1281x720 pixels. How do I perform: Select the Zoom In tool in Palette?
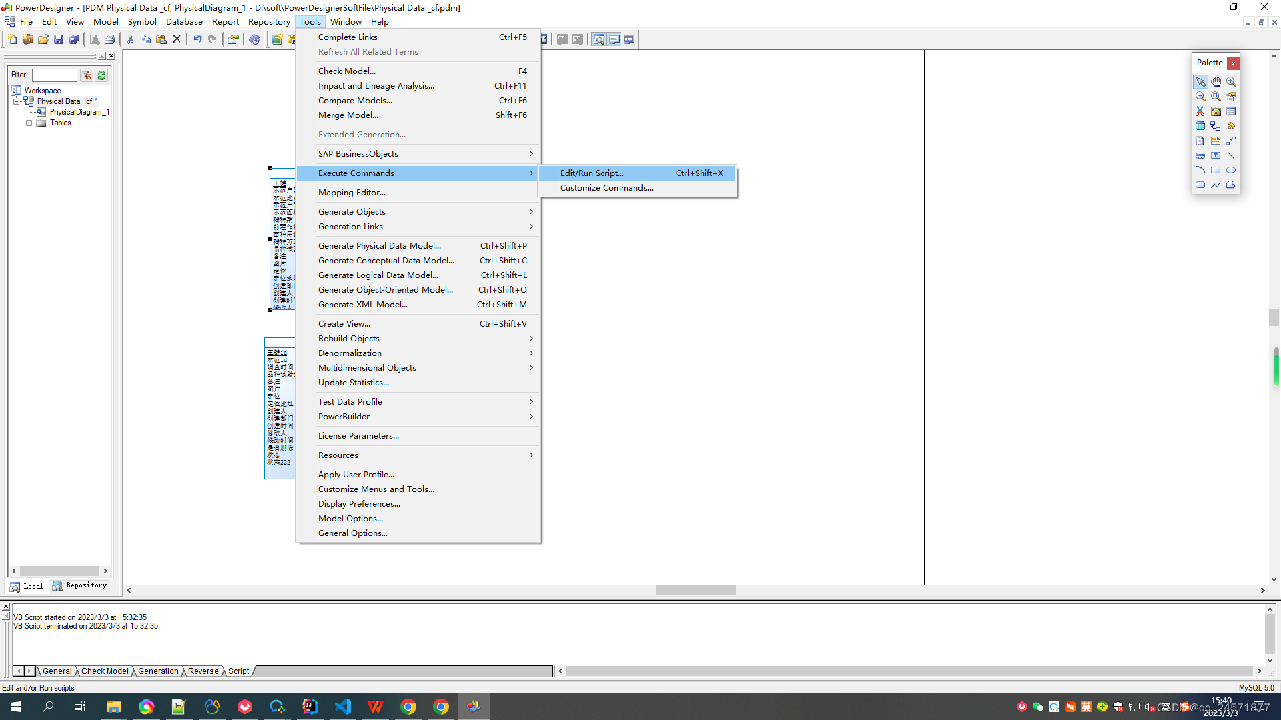[1231, 82]
